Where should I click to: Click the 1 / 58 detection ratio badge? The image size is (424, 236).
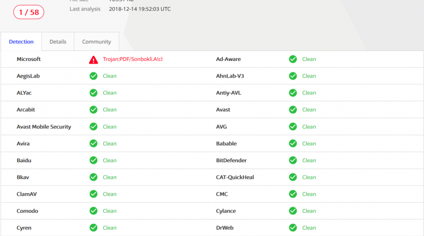click(29, 12)
